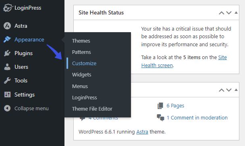Screen dimensions: 245x146
Task: Click the LoginPress logo icon
Action: coord(8,8)
